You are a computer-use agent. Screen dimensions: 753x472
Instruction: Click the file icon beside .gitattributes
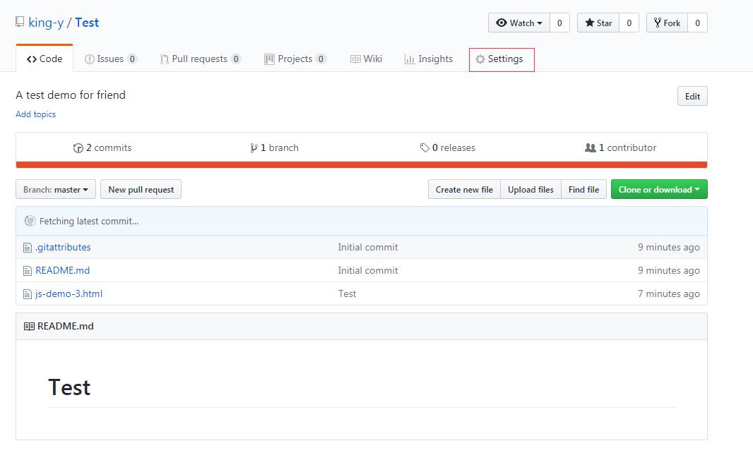(28, 248)
